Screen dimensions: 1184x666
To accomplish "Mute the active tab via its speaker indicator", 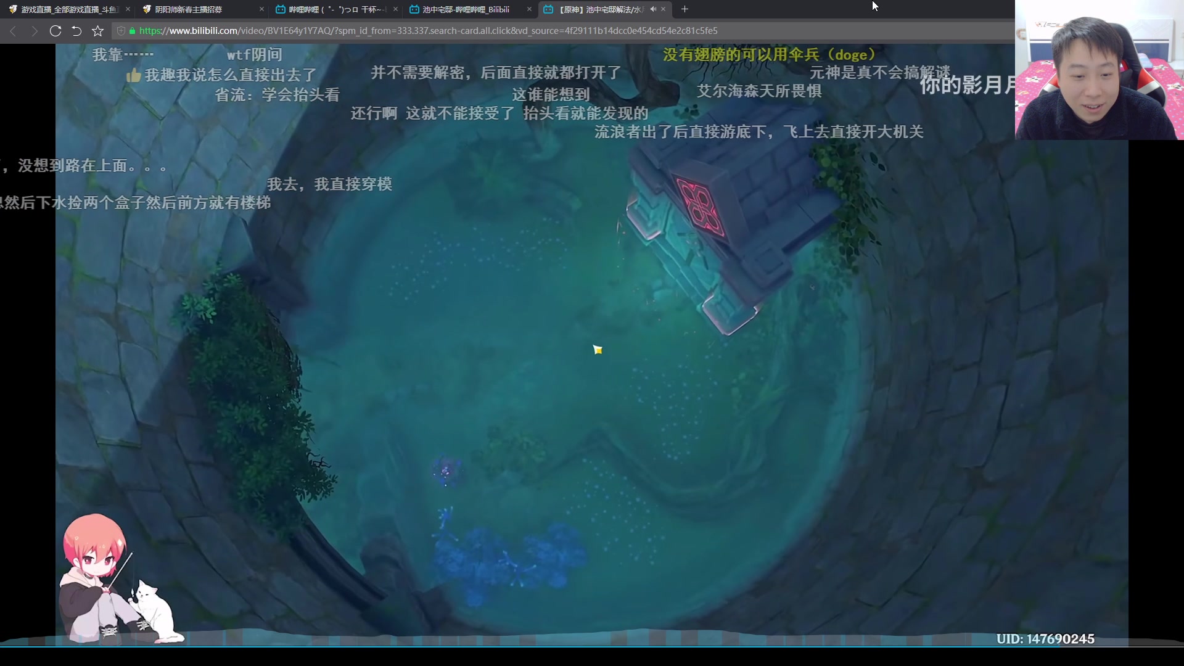I will [x=653, y=9].
